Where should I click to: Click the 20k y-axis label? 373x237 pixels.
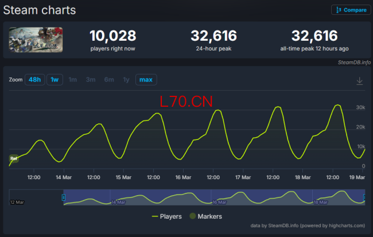[x=360, y=127]
